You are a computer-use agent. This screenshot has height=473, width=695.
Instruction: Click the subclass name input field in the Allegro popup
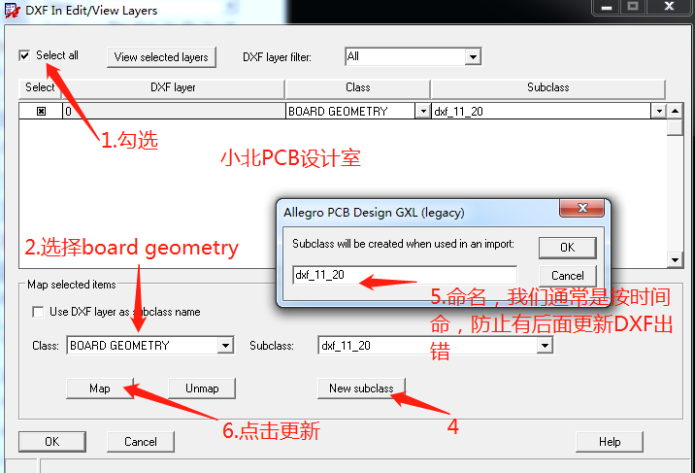click(x=405, y=275)
